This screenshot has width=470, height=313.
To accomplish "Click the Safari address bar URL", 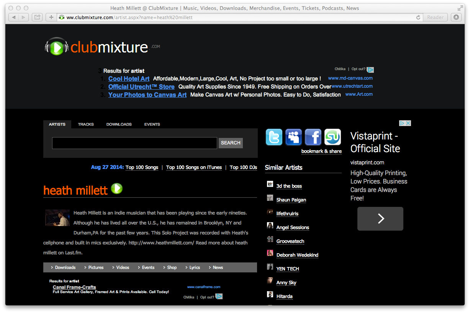I will (129, 17).
